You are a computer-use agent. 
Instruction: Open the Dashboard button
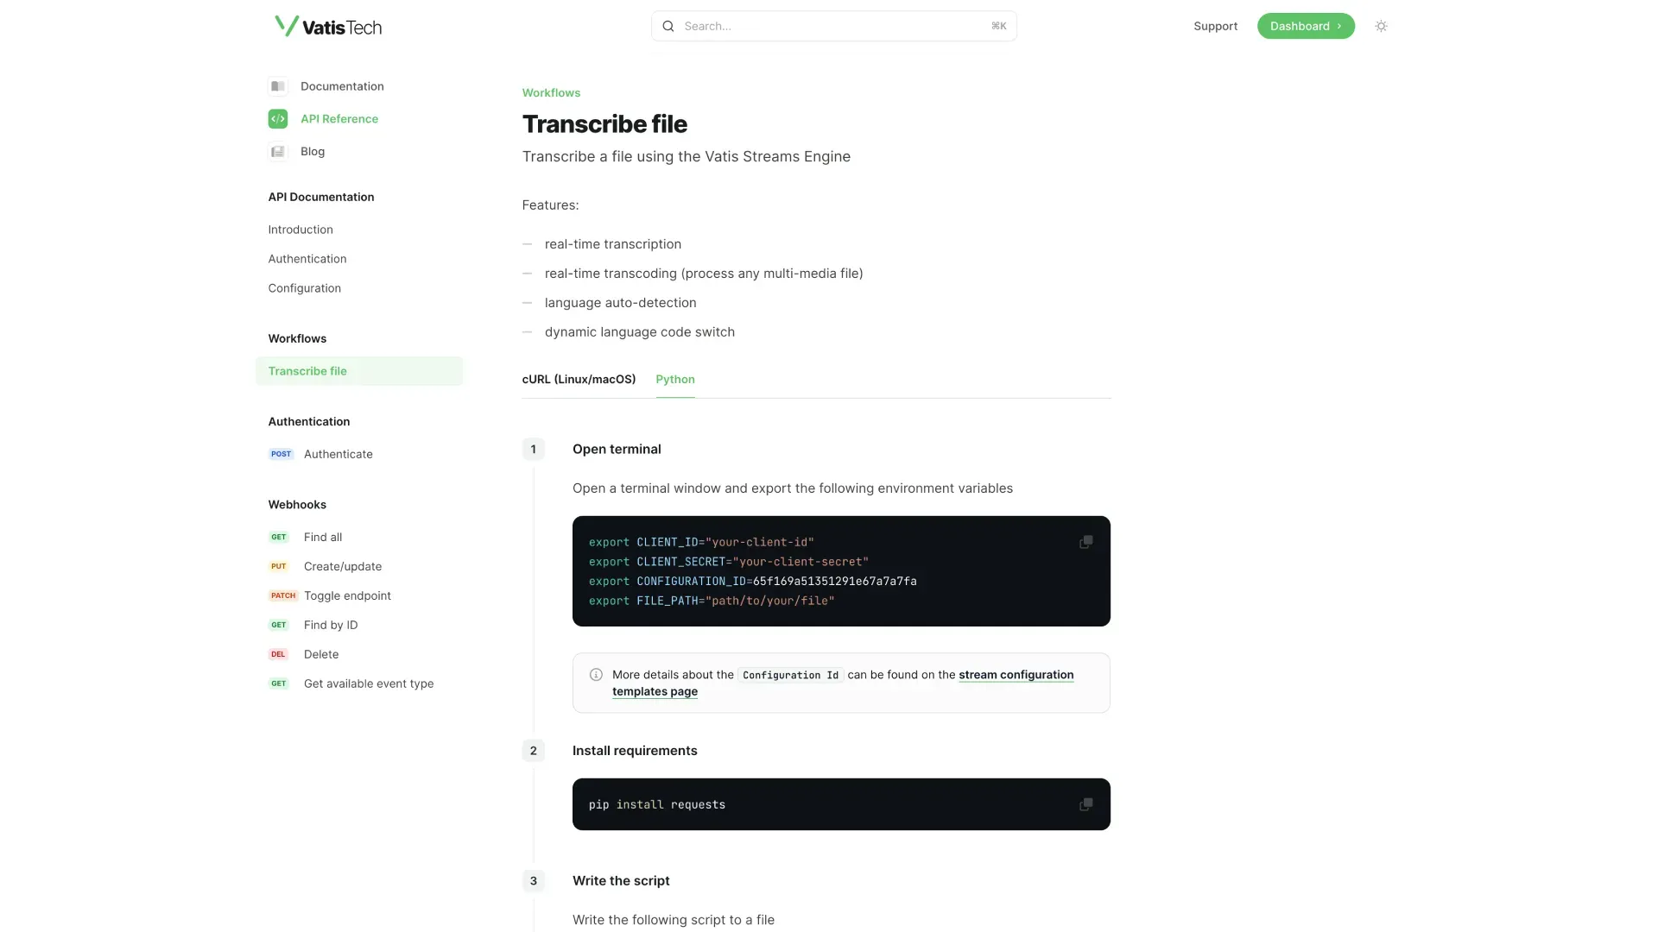tap(1306, 27)
